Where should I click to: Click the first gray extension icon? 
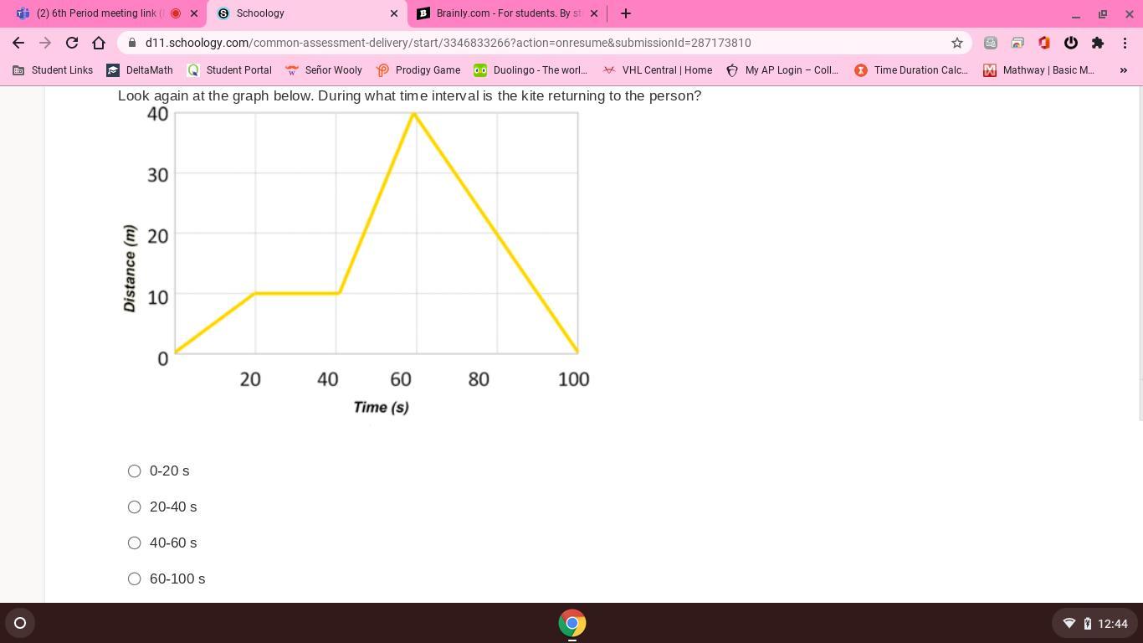coord(991,43)
